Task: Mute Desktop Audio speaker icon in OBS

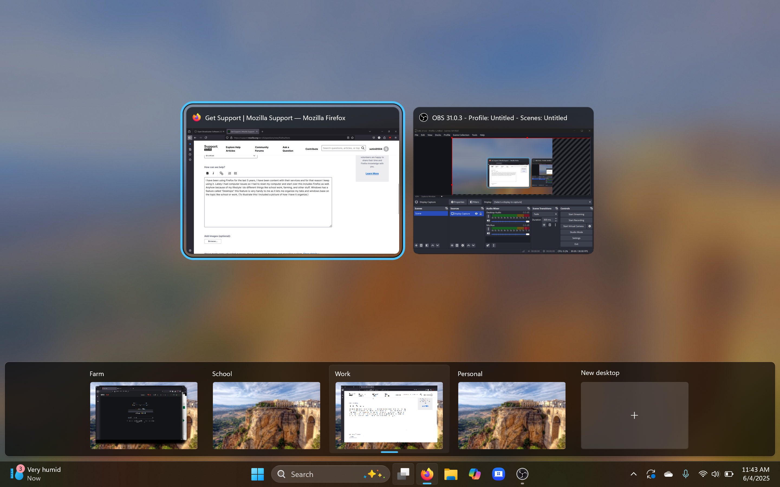Action: 488,221
